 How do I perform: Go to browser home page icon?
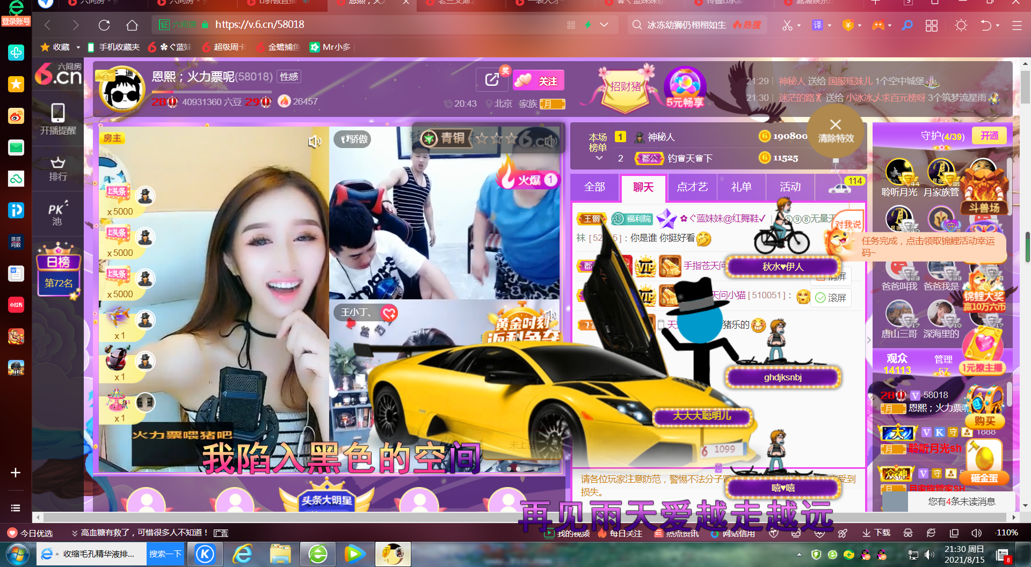pyautogui.click(x=132, y=25)
